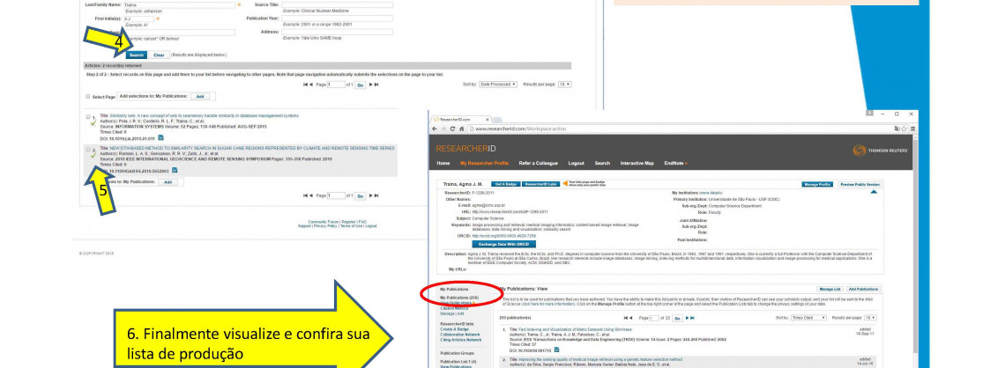Click Logout in ResearcherID navigation
The height and width of the screenshot is (368, 1005).
point(577,163)
